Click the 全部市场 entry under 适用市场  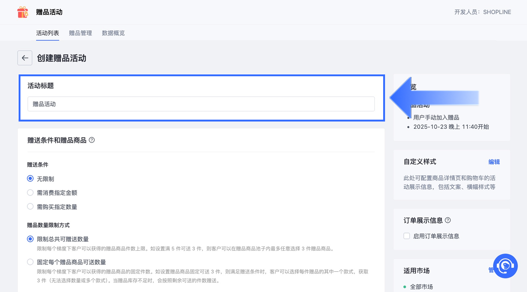pos(421,287)
